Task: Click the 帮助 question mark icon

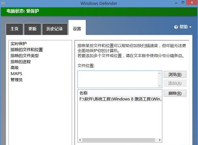Action: [176, 27]
